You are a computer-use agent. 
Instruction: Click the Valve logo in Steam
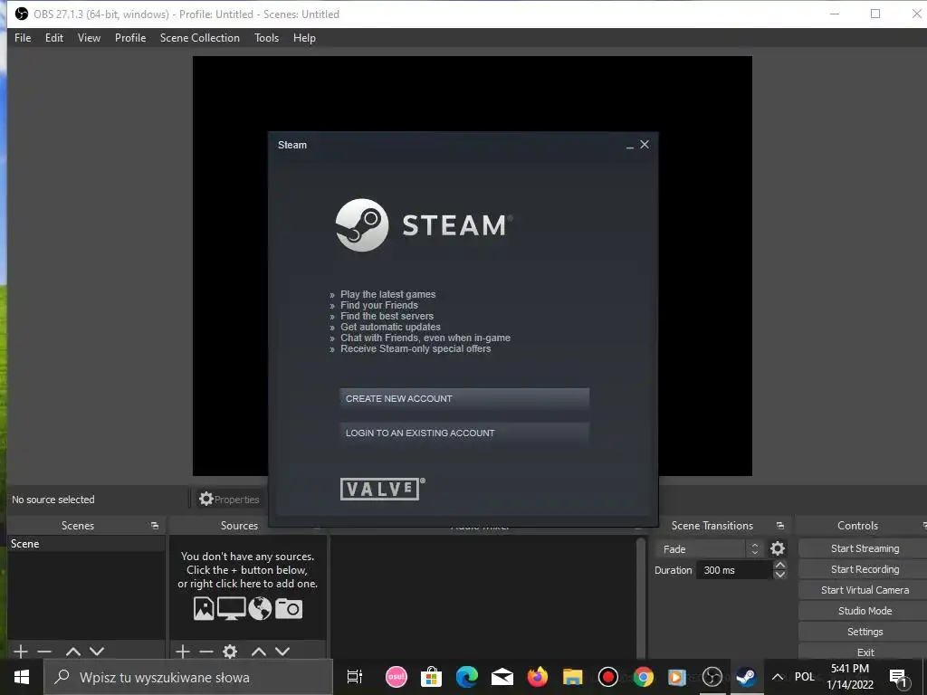[x=383, y=489]
